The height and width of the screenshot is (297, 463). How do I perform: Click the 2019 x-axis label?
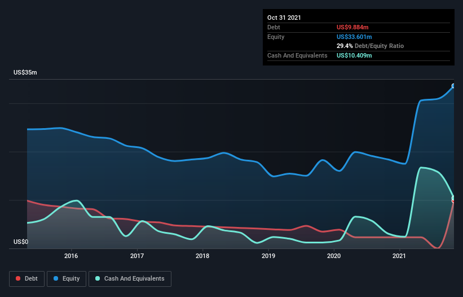coord(268,256)
